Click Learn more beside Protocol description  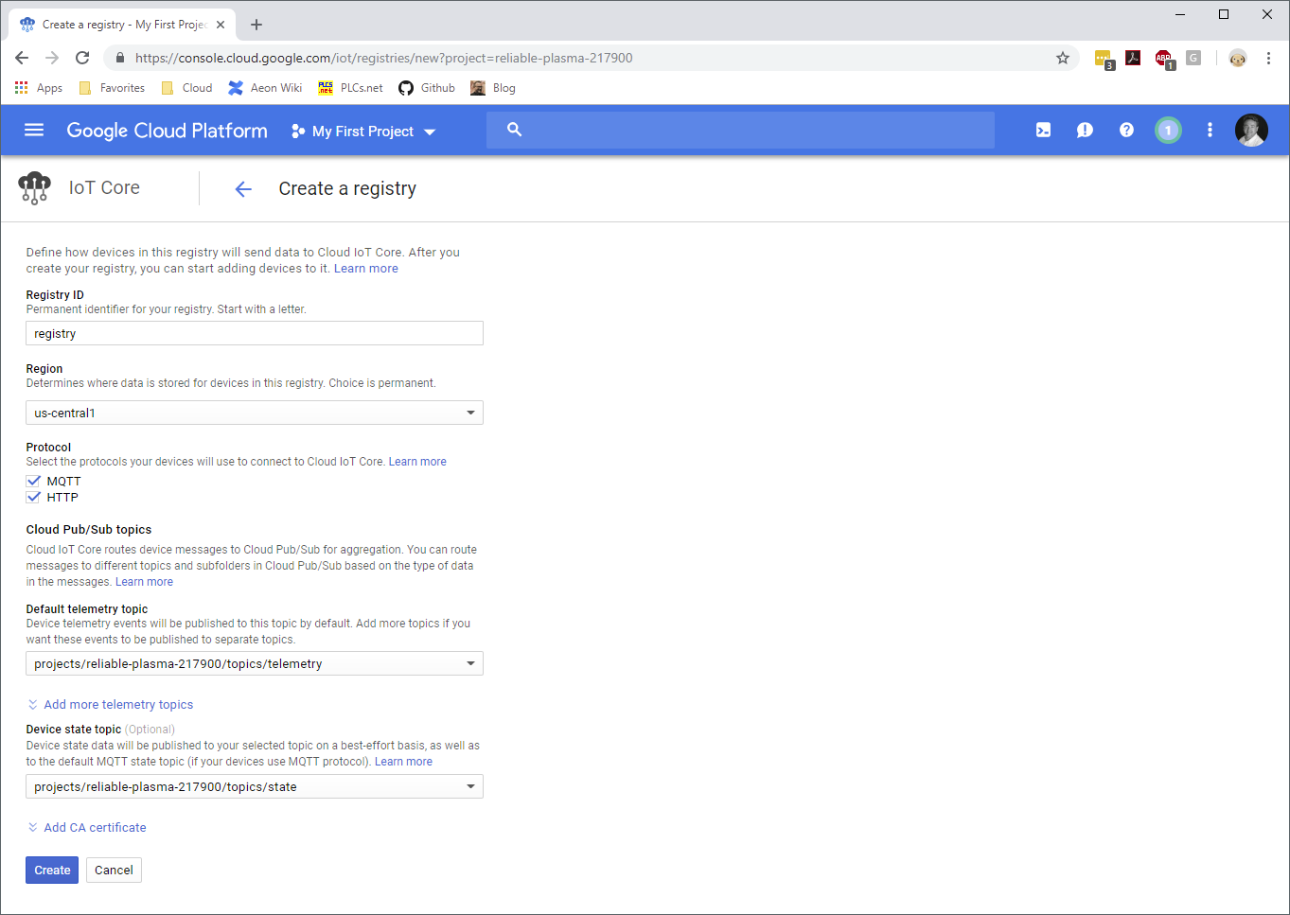(x=417, y=462)
